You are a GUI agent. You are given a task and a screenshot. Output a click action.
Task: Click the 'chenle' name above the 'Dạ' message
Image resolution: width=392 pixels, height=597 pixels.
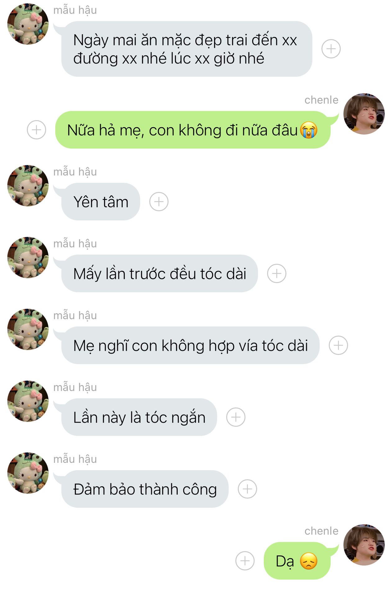pos(321,531)
